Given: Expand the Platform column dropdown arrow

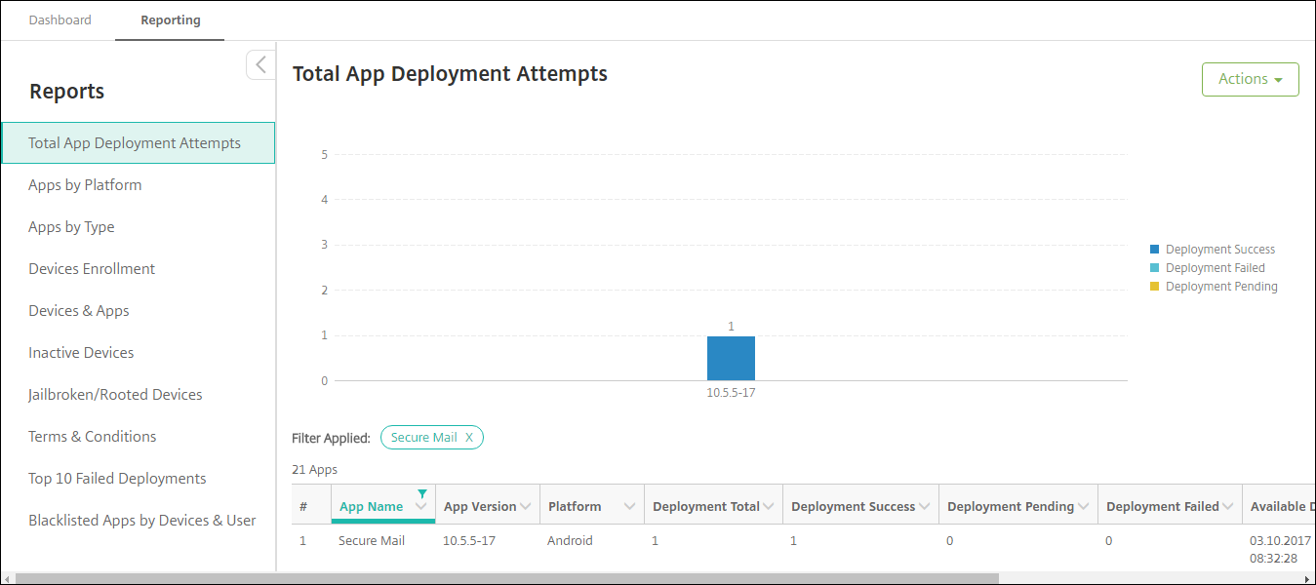Looking at the screenshot, I should coord(629,507).
